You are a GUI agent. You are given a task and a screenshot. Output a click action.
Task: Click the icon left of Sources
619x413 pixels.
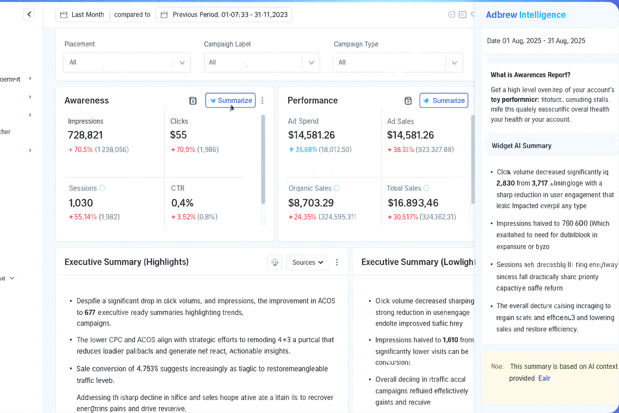[275, 263]
